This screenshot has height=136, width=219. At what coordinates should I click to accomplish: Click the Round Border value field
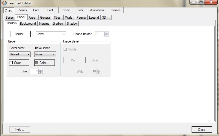click(100, 34)
